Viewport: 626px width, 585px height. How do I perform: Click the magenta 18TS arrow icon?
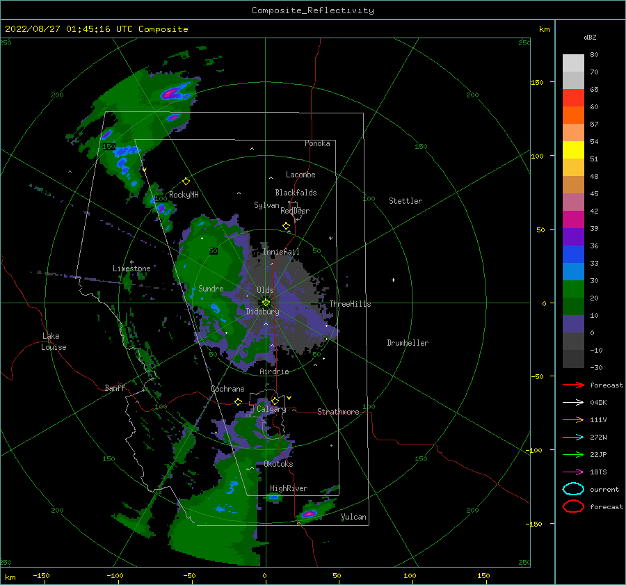tap(573, 472)
